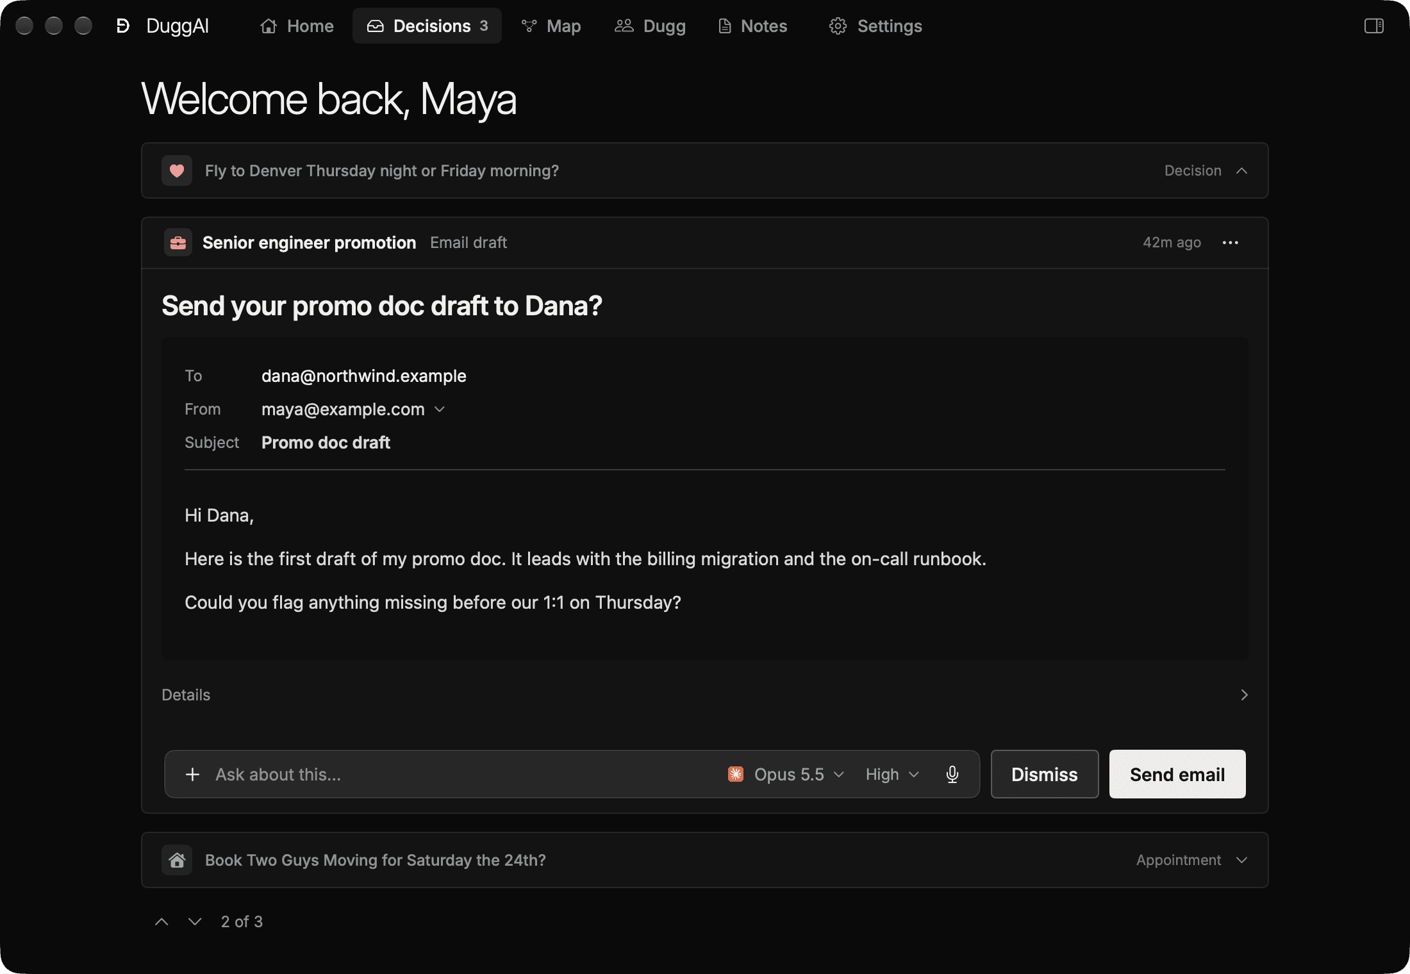Image resolution: width=1410 pixels, height=974 pixels.
Task: Go to previous decision with up arrow
Action: pos(162,921)
